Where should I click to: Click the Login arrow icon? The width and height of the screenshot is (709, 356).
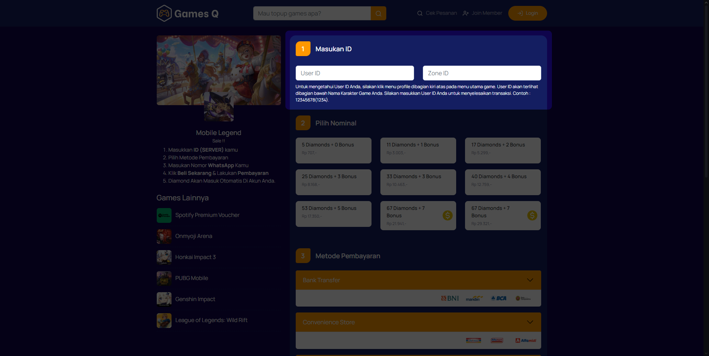tap(520, 13)
